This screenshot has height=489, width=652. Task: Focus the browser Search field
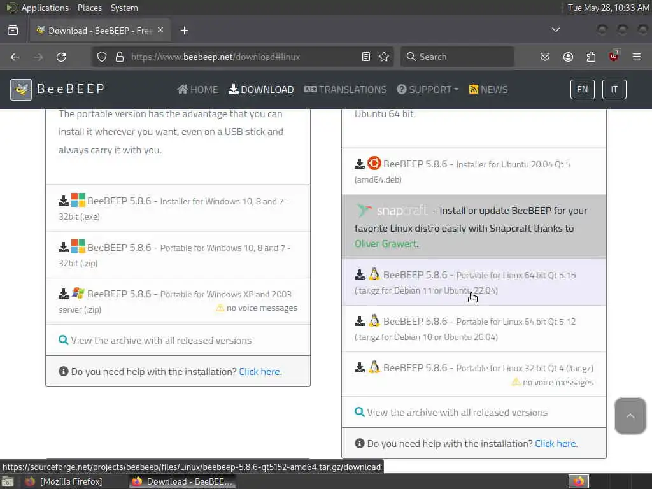tap(457, 57)
